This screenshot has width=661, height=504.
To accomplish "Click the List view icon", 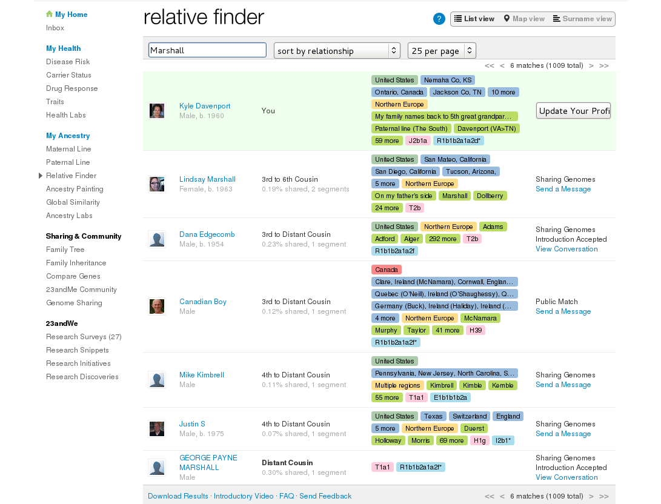I will tap(458, 19).
